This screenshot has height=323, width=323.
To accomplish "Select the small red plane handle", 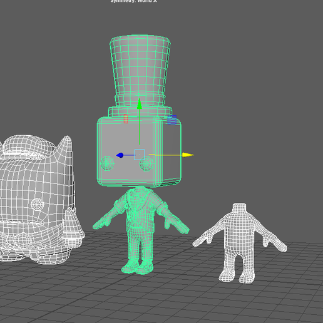I will 126,119.
